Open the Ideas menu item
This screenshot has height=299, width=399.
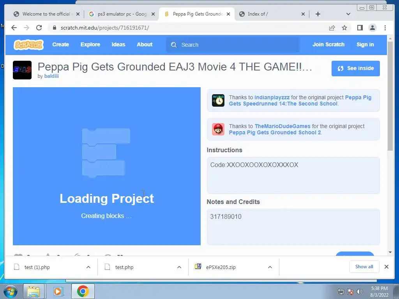click(x=118, y=44)
